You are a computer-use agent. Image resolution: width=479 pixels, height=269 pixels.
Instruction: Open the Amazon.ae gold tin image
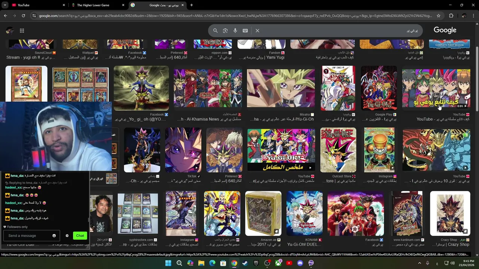[x=263, y=213]
